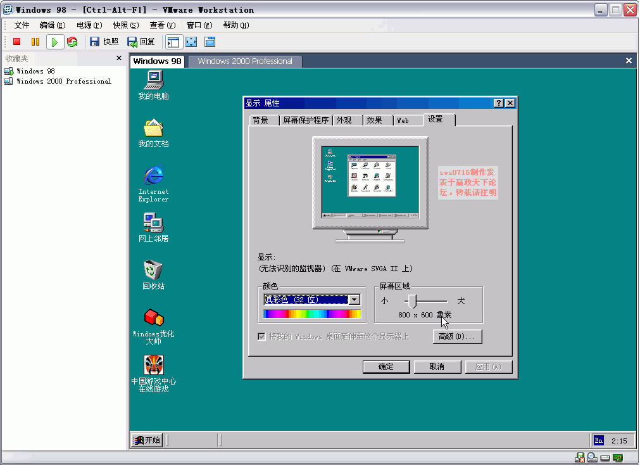Open the 文件 menu
This screenshot has width=640, height=465.
tap(22, 25)
